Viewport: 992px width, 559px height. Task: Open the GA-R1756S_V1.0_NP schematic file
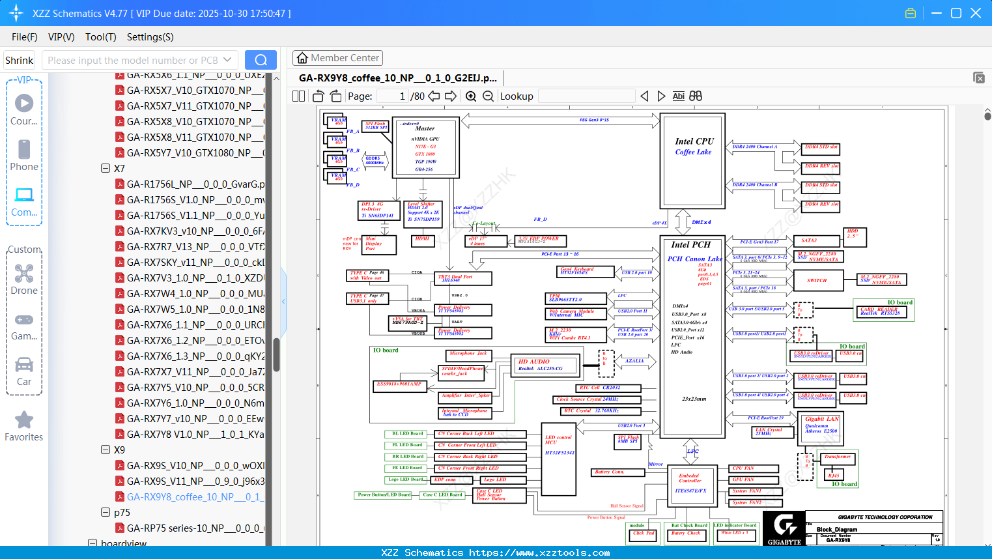195,199
